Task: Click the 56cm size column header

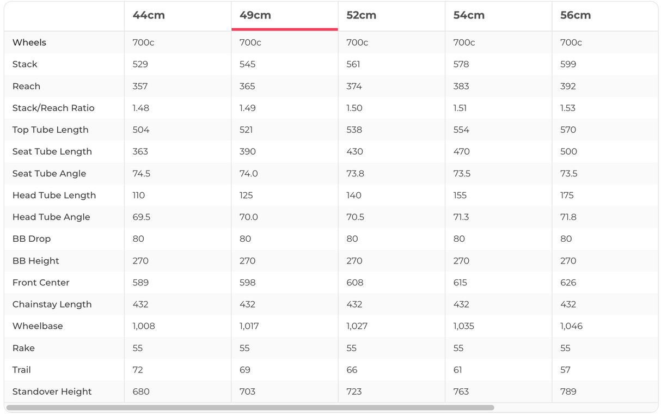Action: (576, 15)
